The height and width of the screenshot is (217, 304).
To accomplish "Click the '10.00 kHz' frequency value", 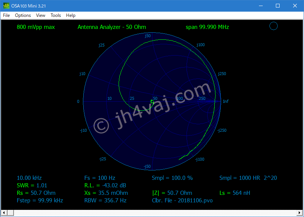I will [x=29, y=178].
